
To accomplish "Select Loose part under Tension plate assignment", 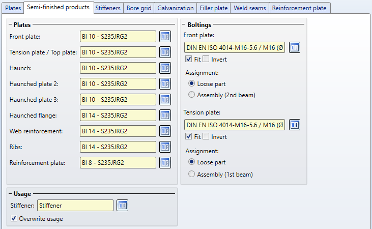I will [191, 162].
